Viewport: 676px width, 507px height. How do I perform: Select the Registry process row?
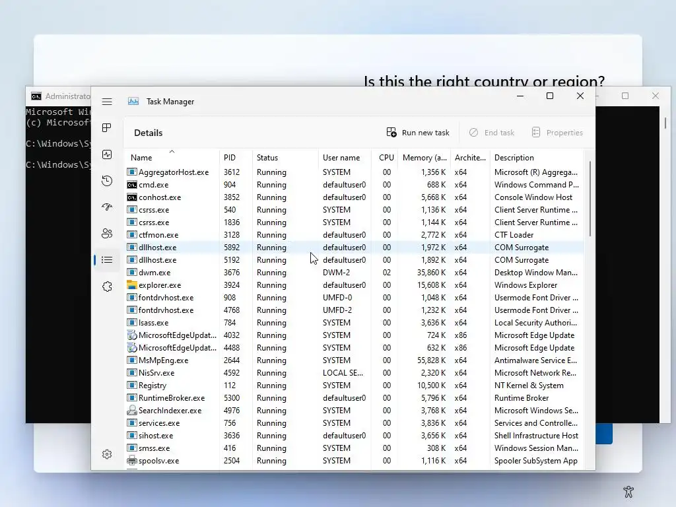(x=355, y=385)
